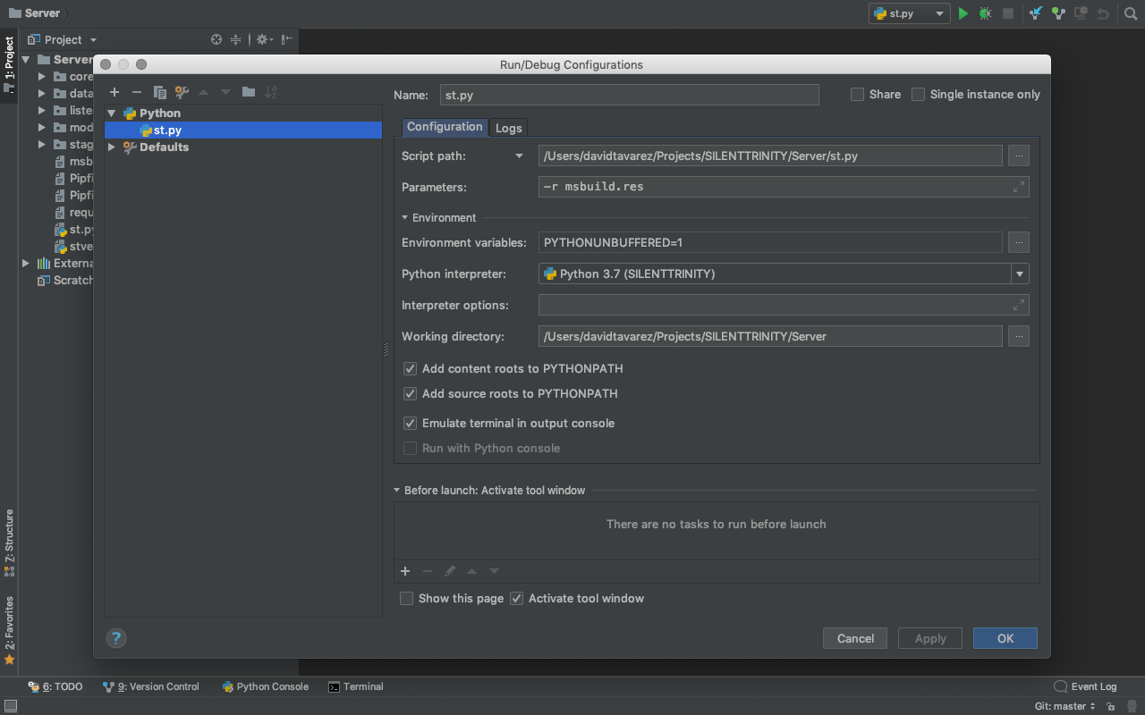Image resolution: width=1145 pixels, height=715 pixels.
Task: Collapse the Python configurations tree node
Action: coord(112,114)
